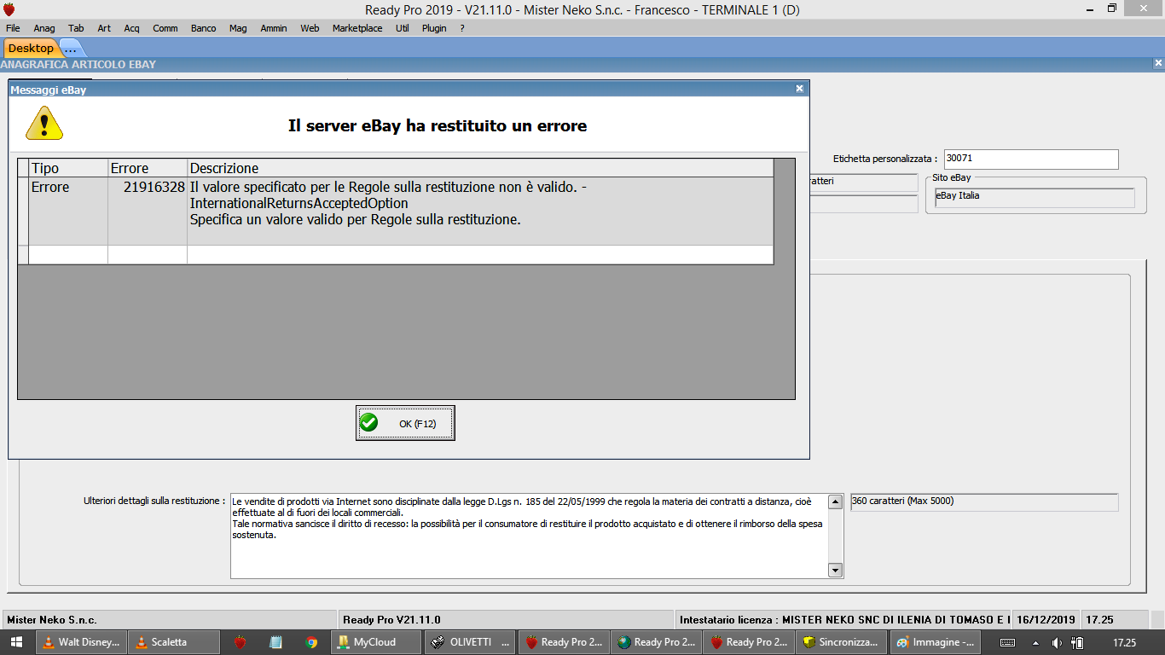Open the Marketplace menu

coord(357,28)
